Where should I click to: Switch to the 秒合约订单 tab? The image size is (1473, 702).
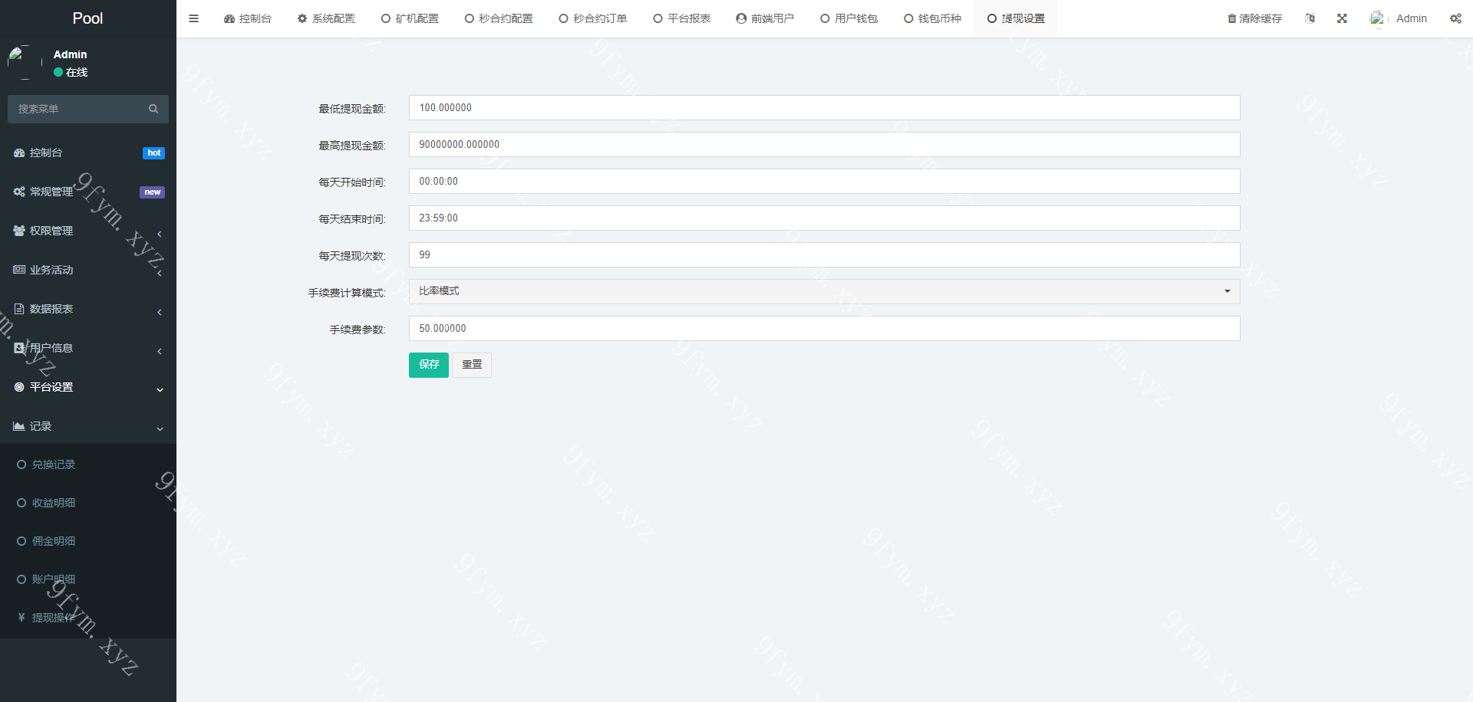593,18
